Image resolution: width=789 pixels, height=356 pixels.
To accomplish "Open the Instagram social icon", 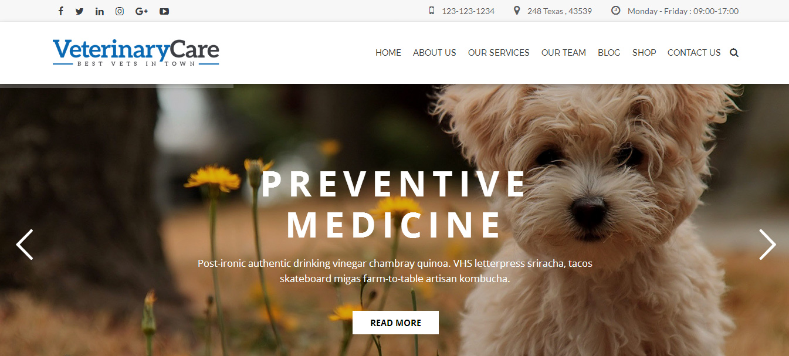I will (120, 11).
